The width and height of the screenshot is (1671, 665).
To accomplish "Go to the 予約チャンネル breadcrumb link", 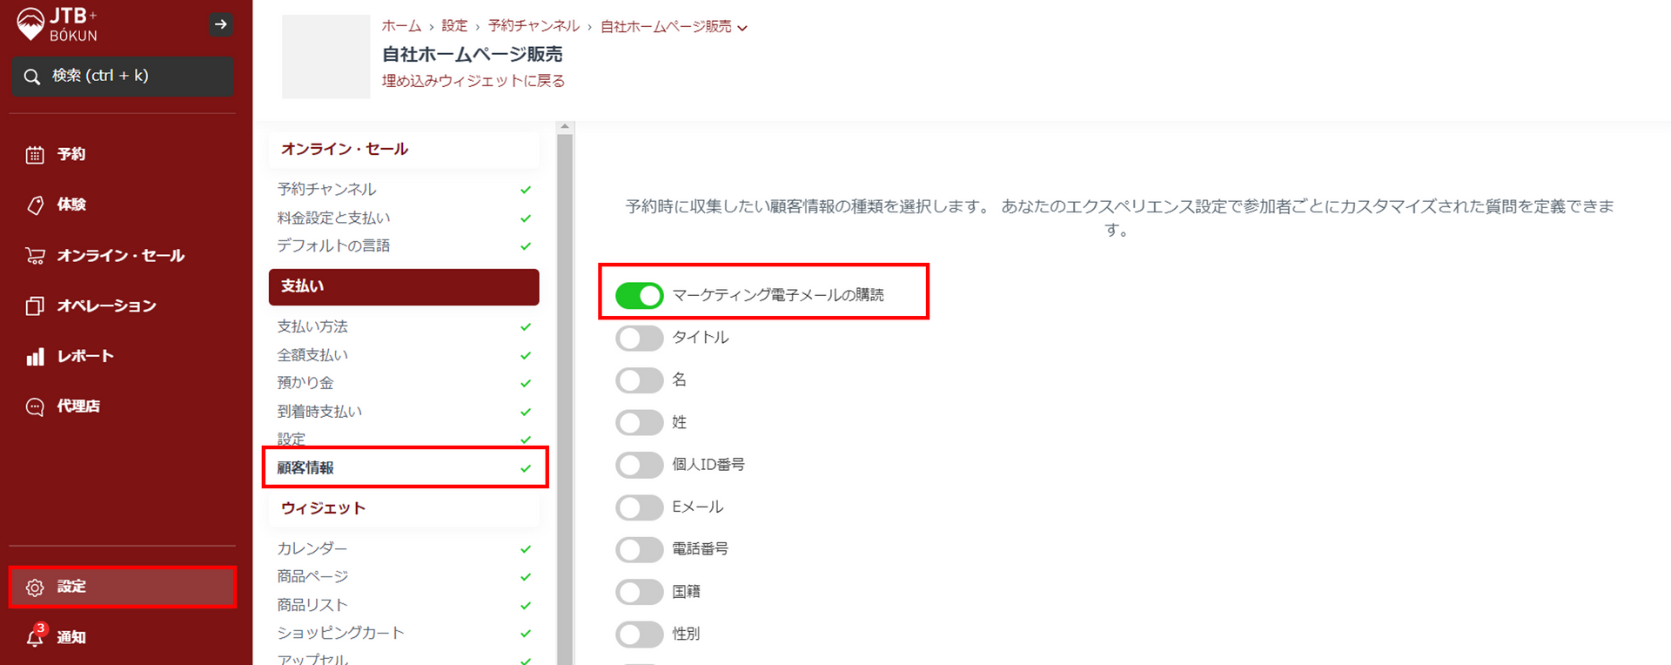I will tap(534, 26).
